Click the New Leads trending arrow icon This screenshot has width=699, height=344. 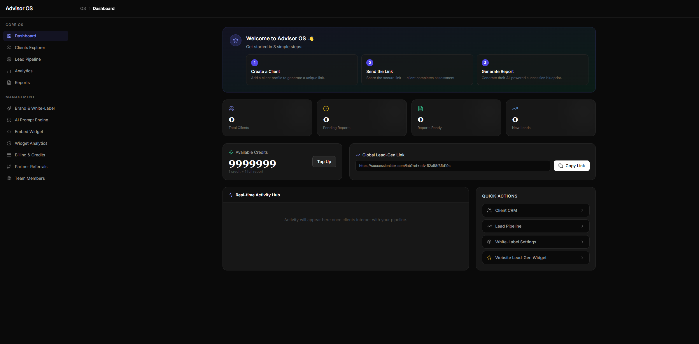click(x=515, y=109)
